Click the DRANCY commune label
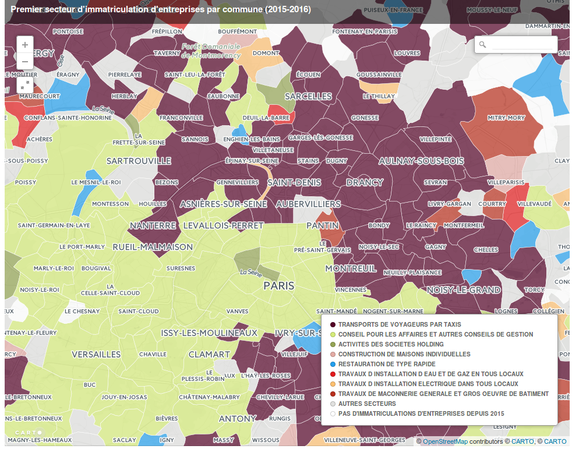 point(365,182)
